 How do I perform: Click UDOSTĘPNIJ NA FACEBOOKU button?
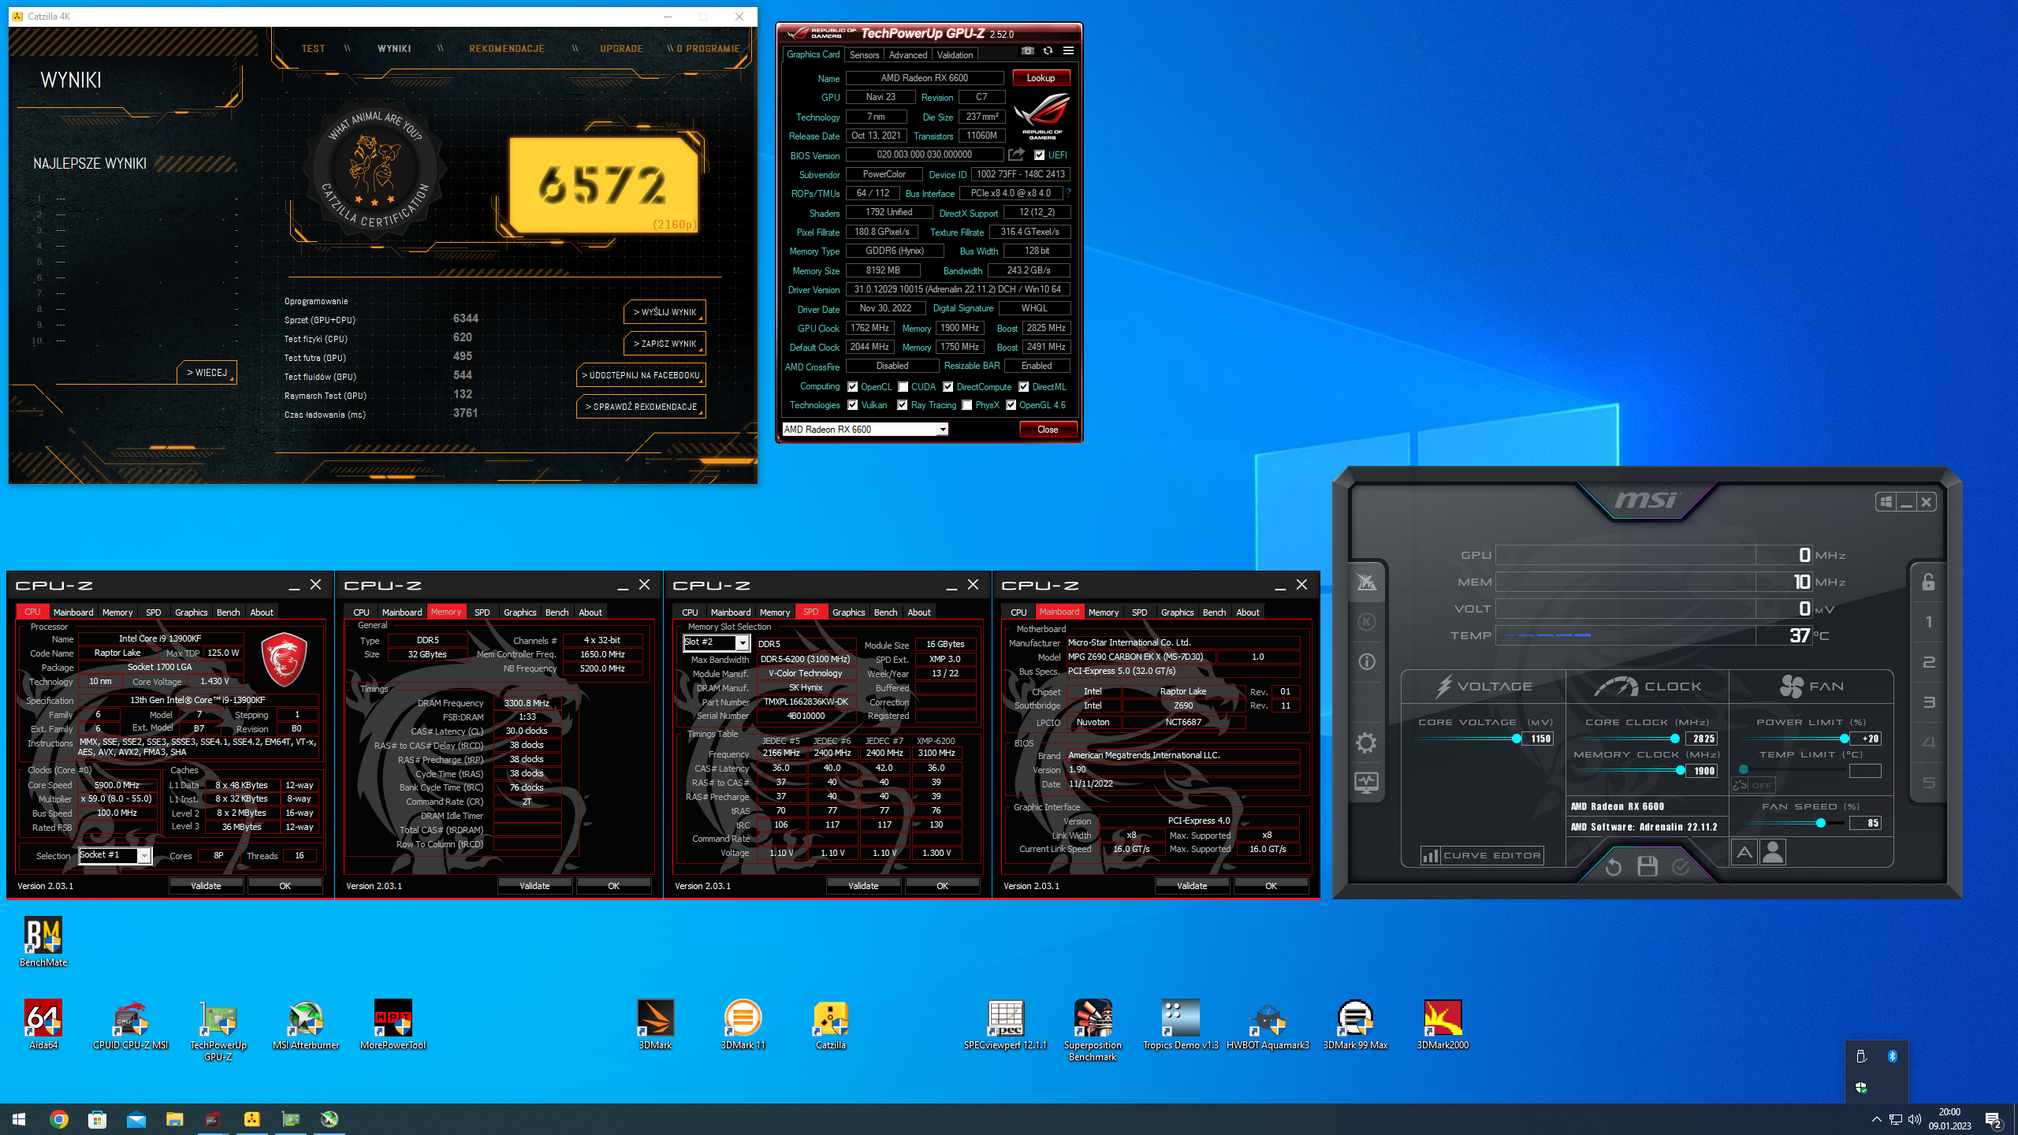pyautogui.click(x=641, y=375)
